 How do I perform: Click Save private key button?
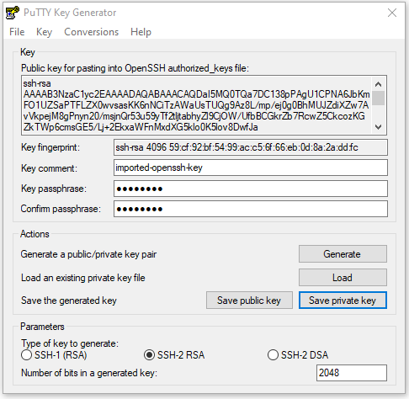(x=343, y=301)
